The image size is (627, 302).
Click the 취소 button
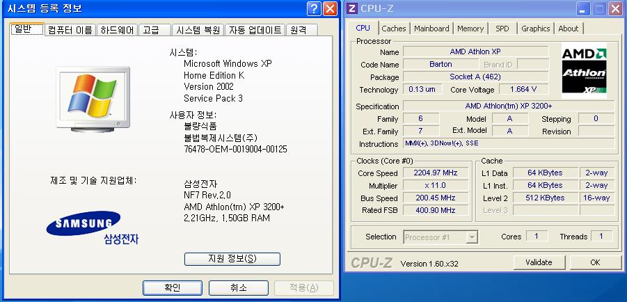[238, 287]
